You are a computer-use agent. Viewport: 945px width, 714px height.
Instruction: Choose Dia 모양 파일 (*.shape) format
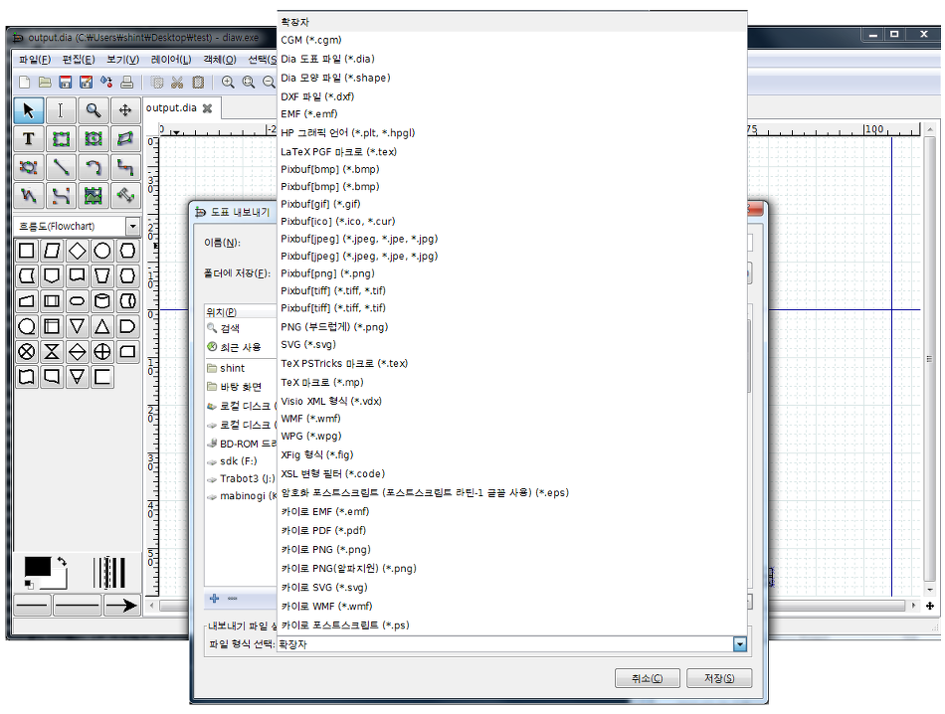(x=511, y=78)
